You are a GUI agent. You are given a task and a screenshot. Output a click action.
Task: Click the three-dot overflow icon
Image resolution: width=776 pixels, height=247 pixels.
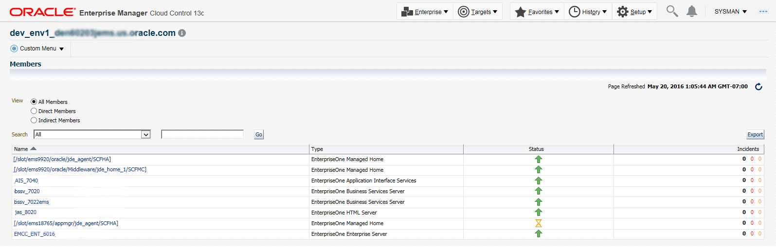coord(763,12)
